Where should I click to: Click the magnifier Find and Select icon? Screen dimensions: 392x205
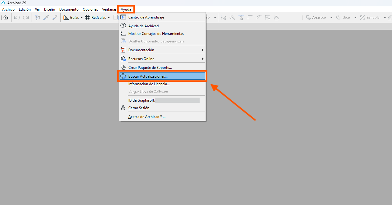click(37, 18)
